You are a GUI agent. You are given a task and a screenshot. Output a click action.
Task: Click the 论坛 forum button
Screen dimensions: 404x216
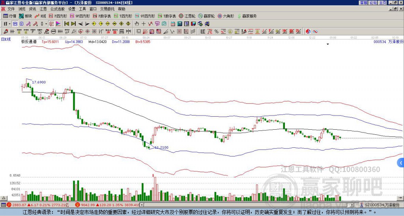[x=373, y=3]
